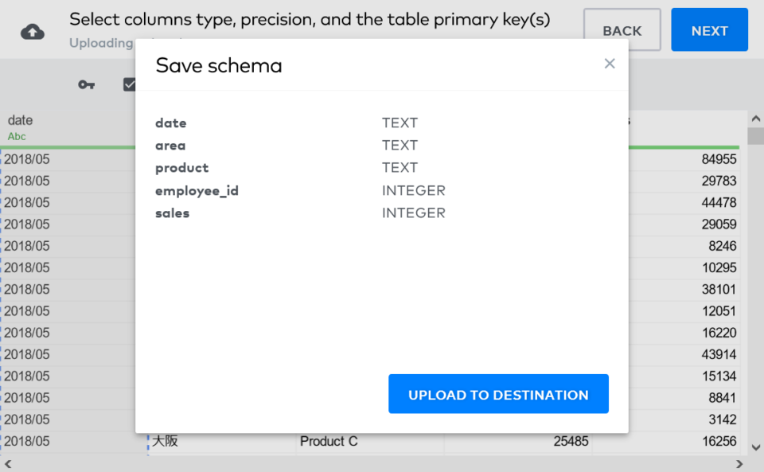The height and width of the screenshot is (472, 764).
Task: Click the cloud upload icon
Action: click(x=33, y=32)
